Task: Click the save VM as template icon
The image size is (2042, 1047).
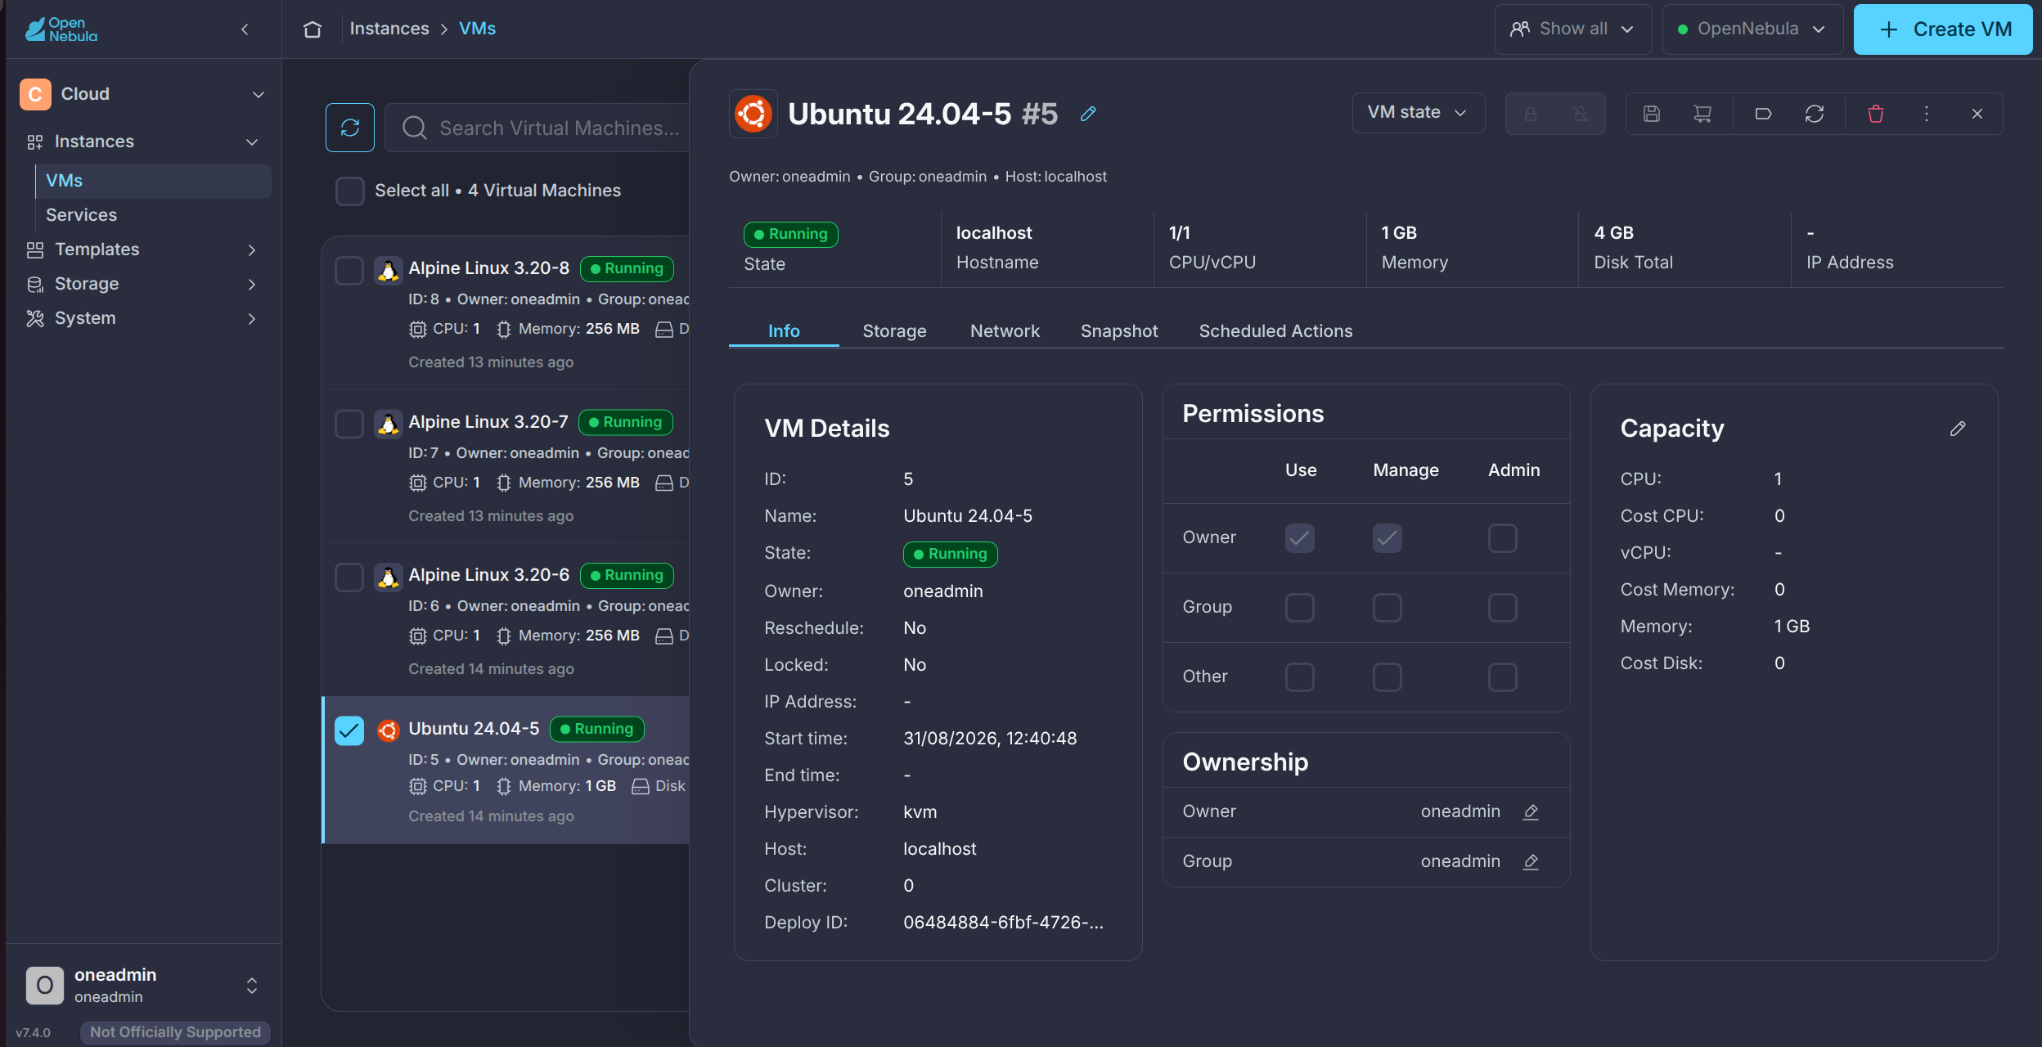Action: 1652,114
